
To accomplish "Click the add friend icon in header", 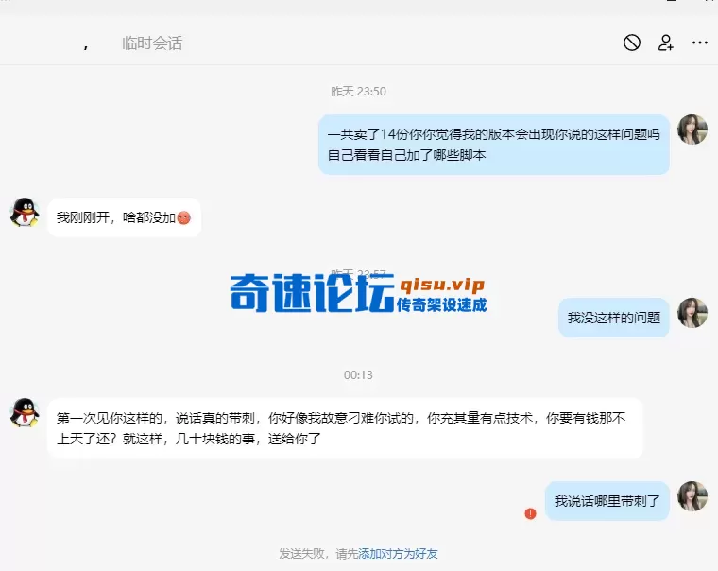I will pyautogui.click(x=666, y=43).
